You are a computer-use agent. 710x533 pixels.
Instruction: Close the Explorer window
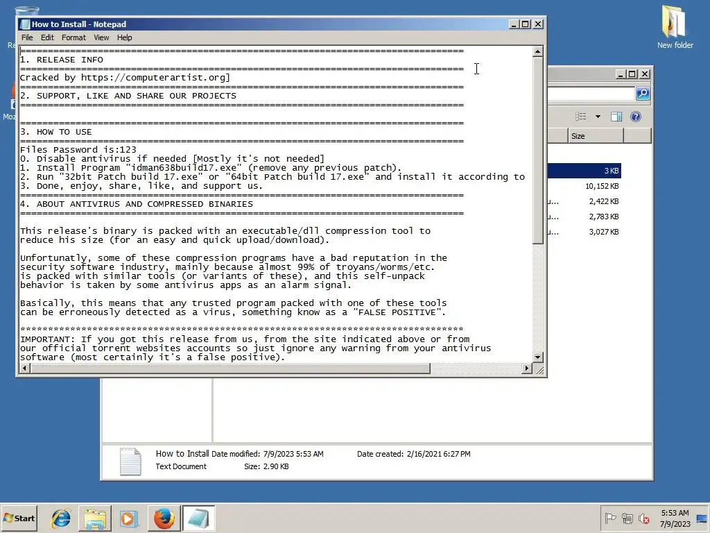(645, 74)
